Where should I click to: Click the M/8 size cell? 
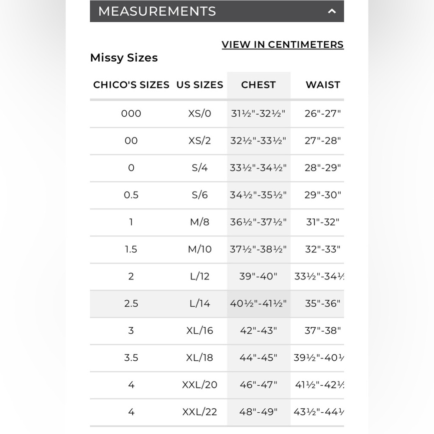pos(200,222)
